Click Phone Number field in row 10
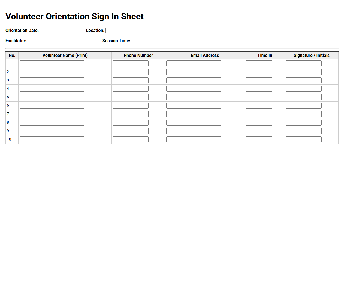The height and width of the screenshot is (305, 344). click(131, 139)
